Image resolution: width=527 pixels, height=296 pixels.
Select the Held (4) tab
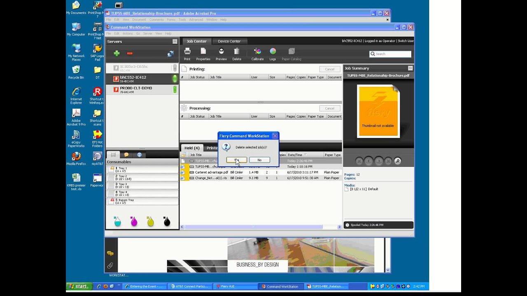192,148
